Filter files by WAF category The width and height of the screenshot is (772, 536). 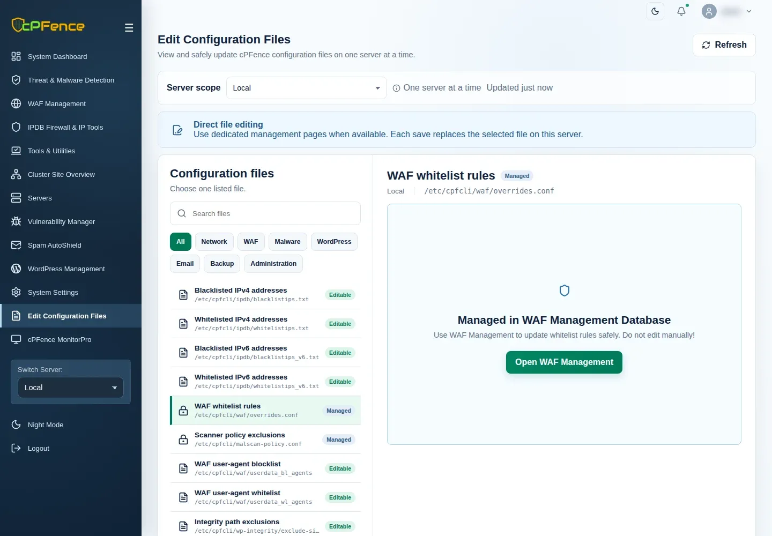point(251,242)
